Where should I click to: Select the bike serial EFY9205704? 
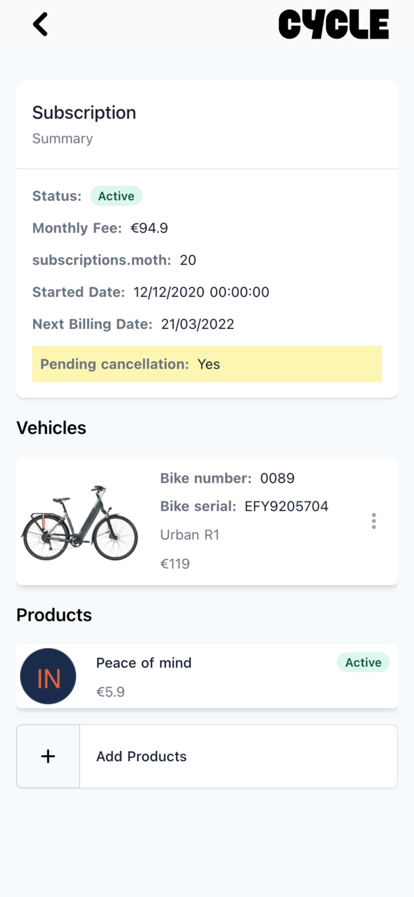286,506
